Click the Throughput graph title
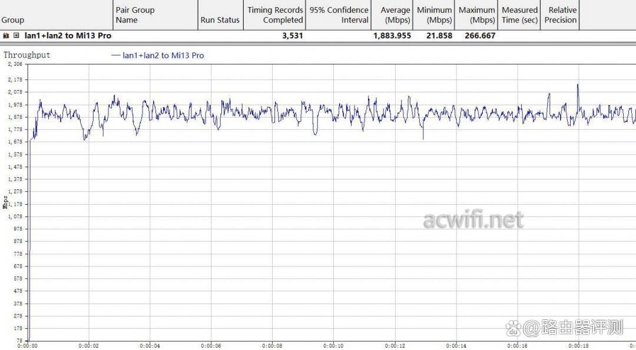 [x=27, y=55]
